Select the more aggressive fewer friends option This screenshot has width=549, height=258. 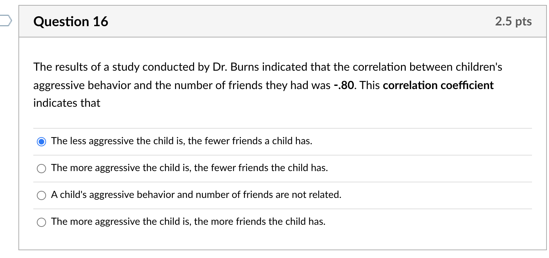pos(41,168)
